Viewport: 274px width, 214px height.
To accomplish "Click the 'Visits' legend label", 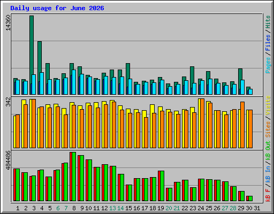I will 268,105.
